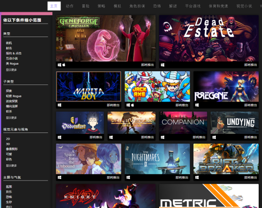Click Windows icon under Little Nightmares II
The width and height of the screenshot is (262, 208).
tap(128, 177)
